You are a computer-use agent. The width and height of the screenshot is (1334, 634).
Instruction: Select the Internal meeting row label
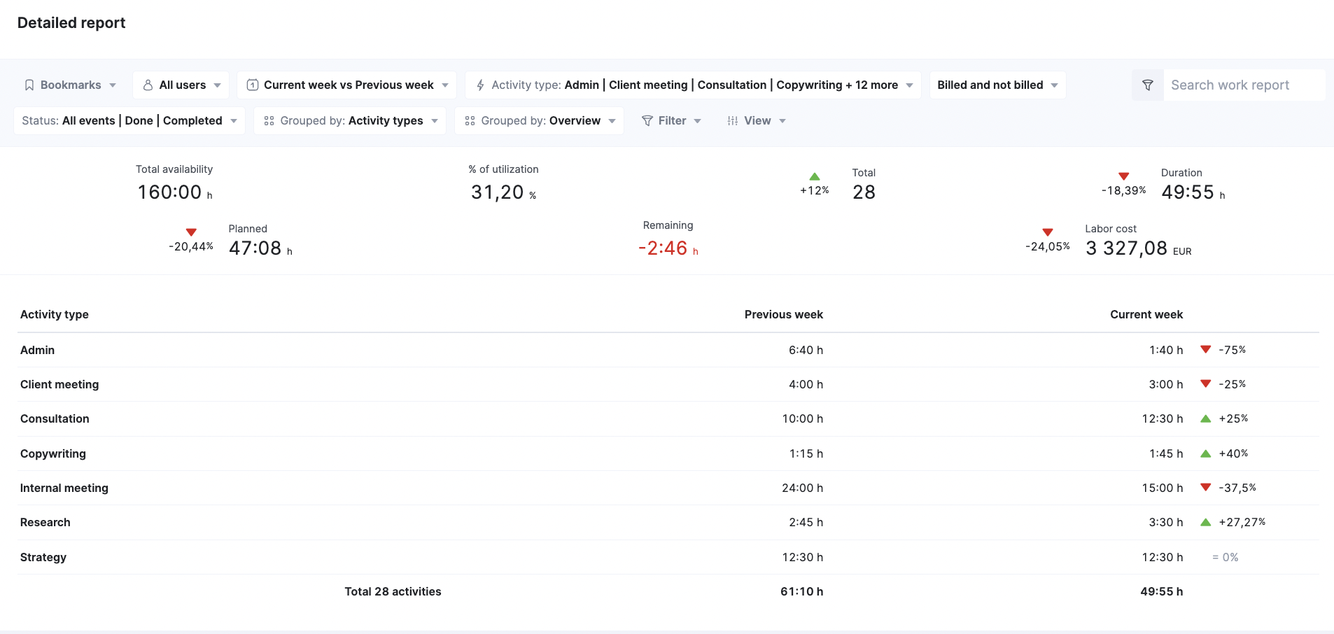(x=64, y=488)
